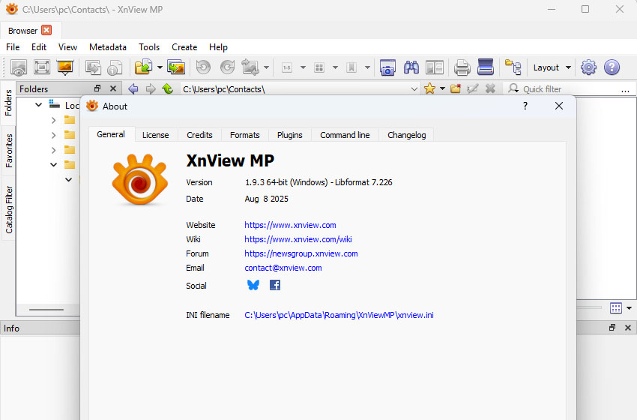Click the JPEG lossless transform icon
This screenshot has height=420, width=637.
250,67
